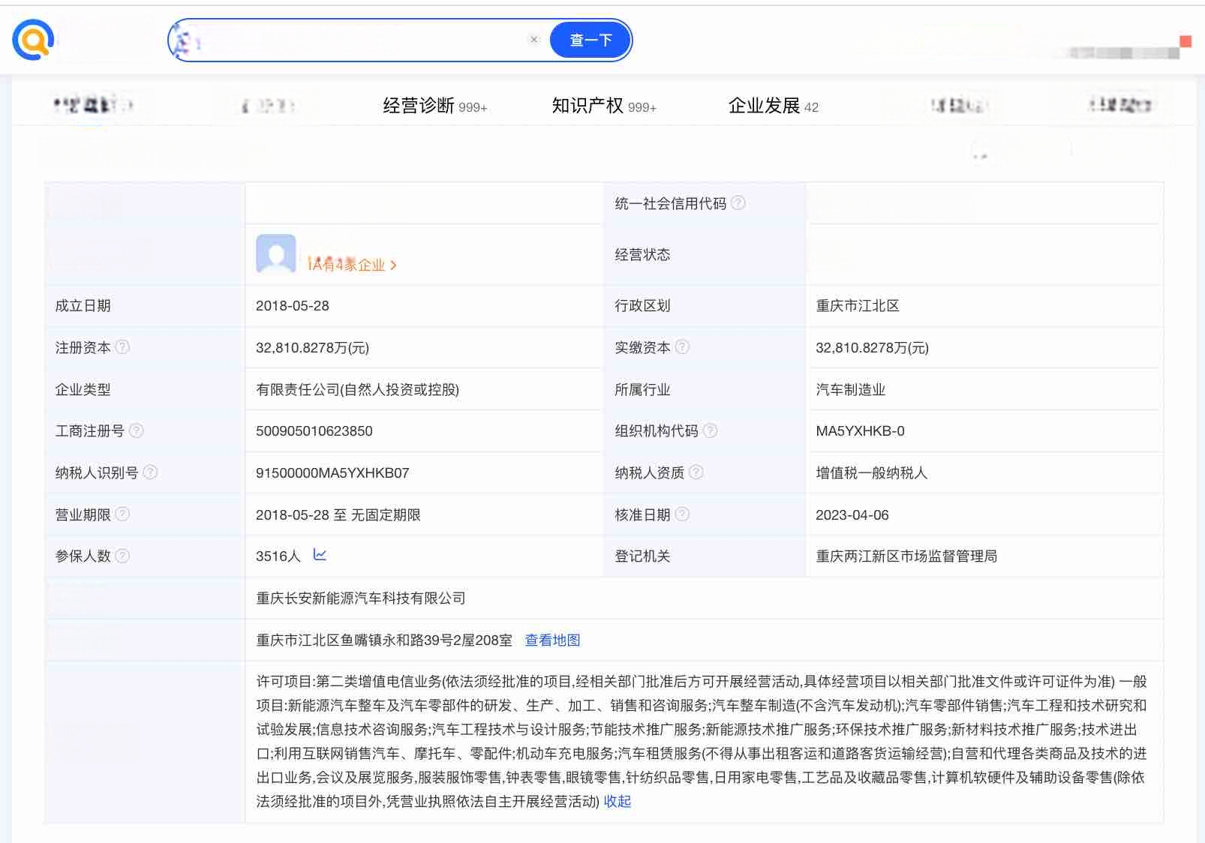Show help for 纳税人资质

click(696, 472)
